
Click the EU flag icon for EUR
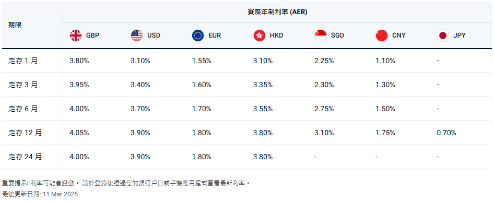click(x=198, y=36)
